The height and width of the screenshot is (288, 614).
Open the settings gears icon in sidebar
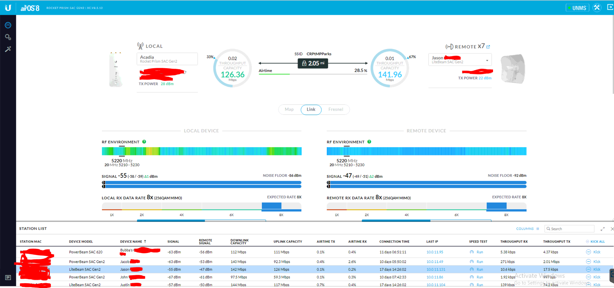[x=8, y=37]
